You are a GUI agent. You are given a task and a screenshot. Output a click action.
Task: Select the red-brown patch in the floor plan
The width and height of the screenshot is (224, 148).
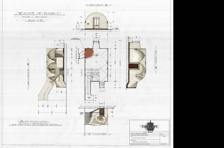(x=89, y=53)
